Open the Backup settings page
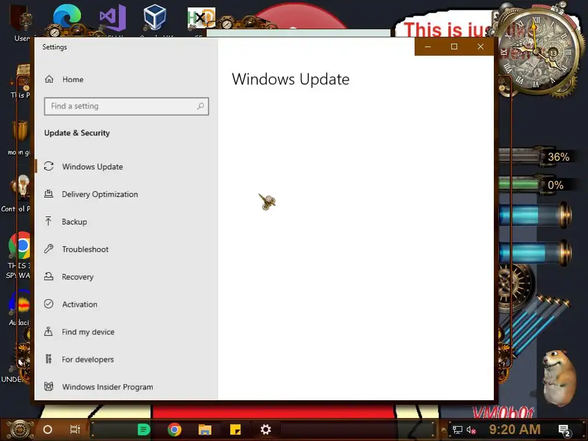 coord(126,222)
